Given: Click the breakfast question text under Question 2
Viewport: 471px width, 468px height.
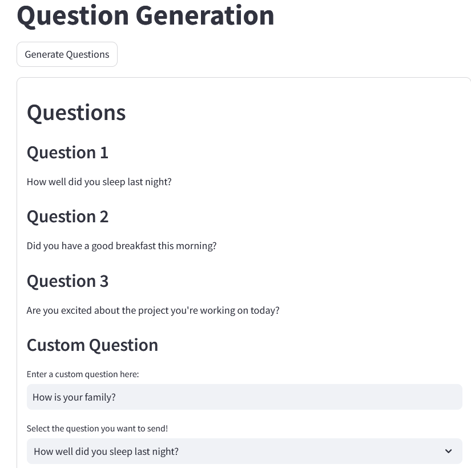Looking at the screenshot, I should coord(122,246).
